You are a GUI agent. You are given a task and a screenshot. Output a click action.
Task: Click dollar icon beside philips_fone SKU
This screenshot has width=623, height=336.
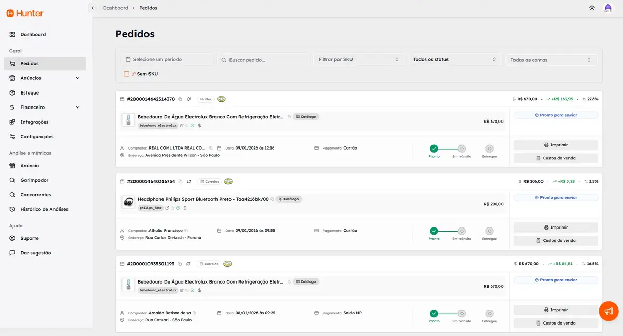(185, 208)
